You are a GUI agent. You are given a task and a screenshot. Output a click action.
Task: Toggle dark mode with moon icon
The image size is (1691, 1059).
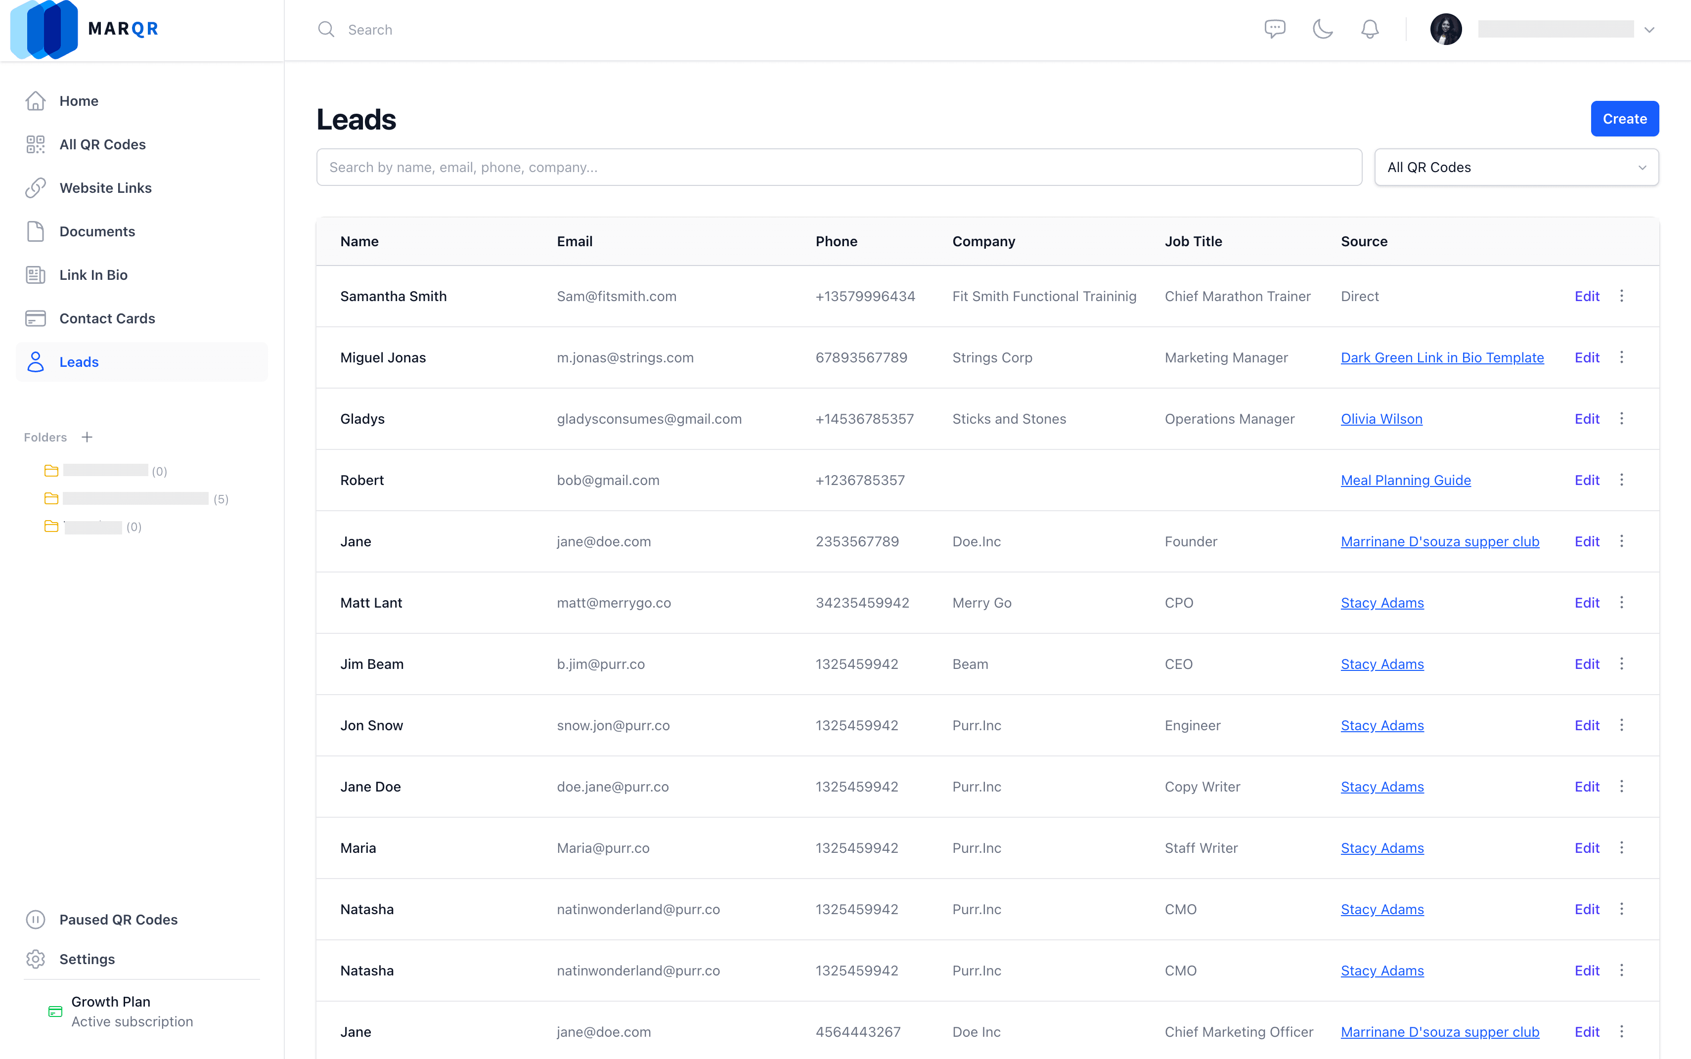point(1322,30)
